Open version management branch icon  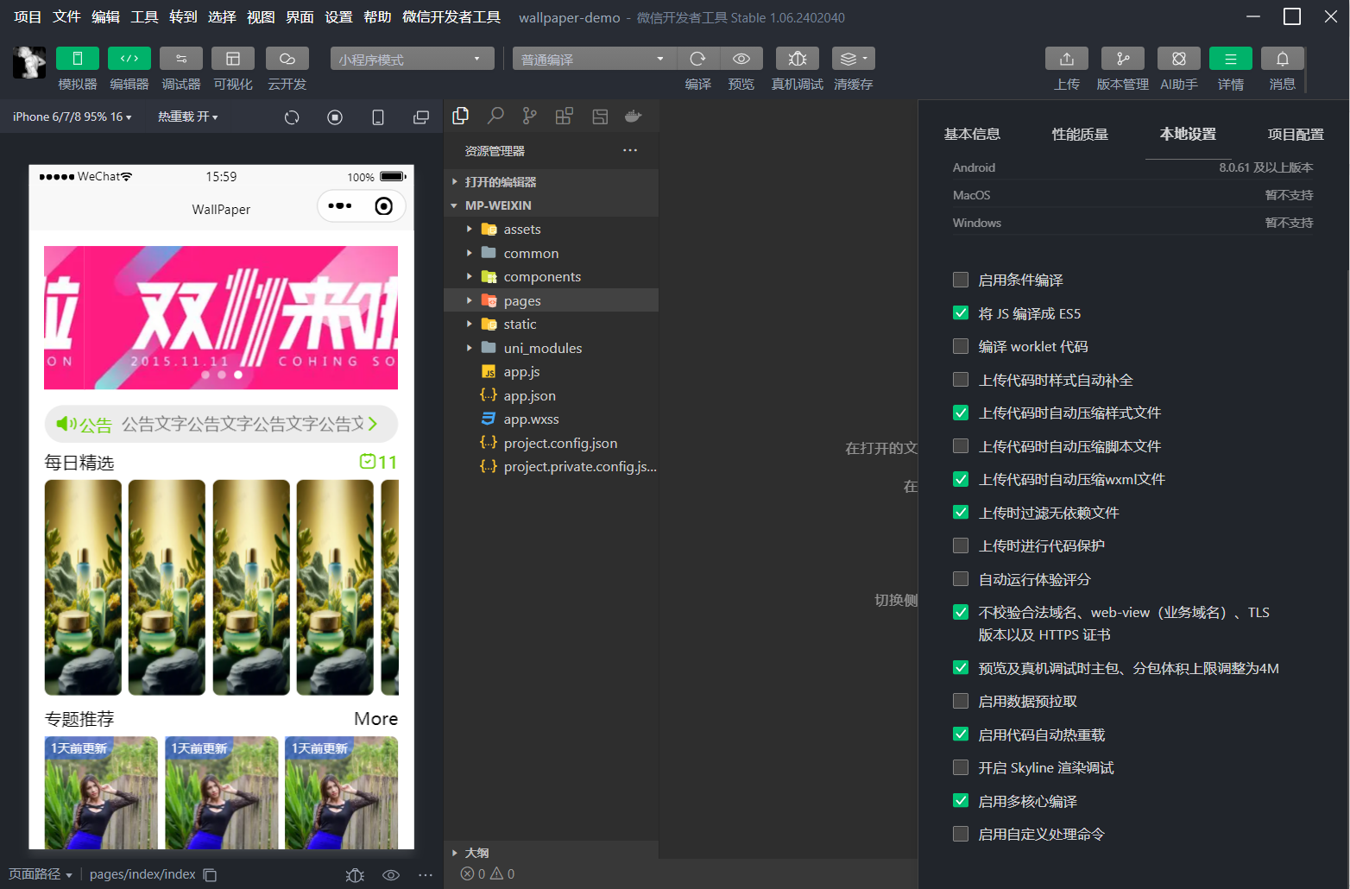point(1123,59)
